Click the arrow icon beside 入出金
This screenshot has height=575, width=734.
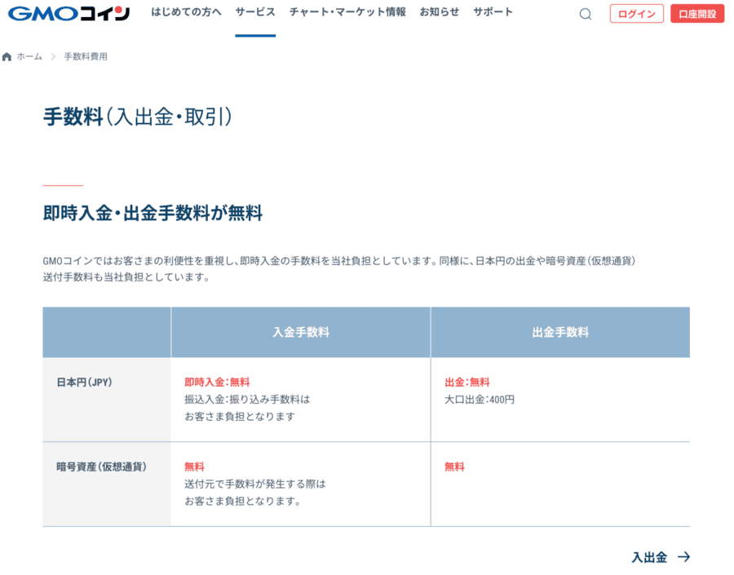coord(684,556)
